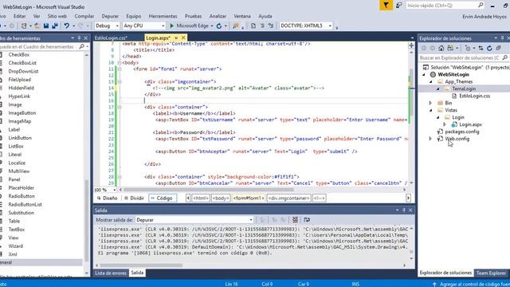Select the TextBox control in Toolbox
Viewport: 510px width, 287px height.
point(16,230)
